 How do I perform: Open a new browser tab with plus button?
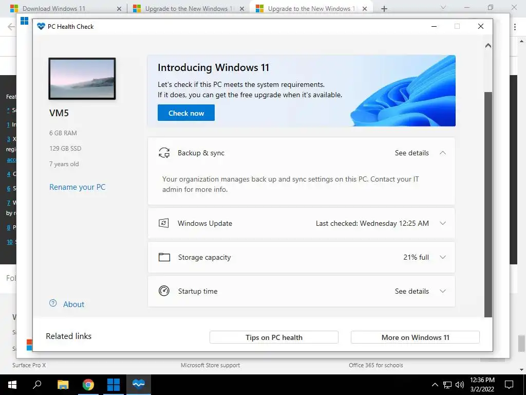[x=384, y=9]
